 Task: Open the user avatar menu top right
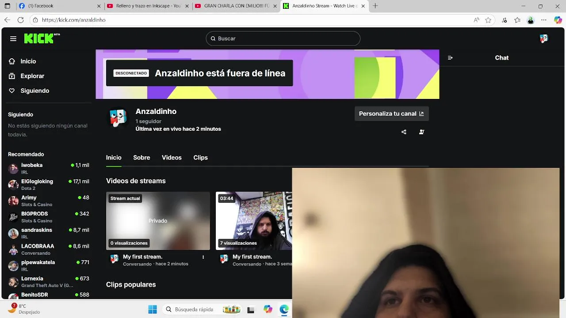point(544,38)
